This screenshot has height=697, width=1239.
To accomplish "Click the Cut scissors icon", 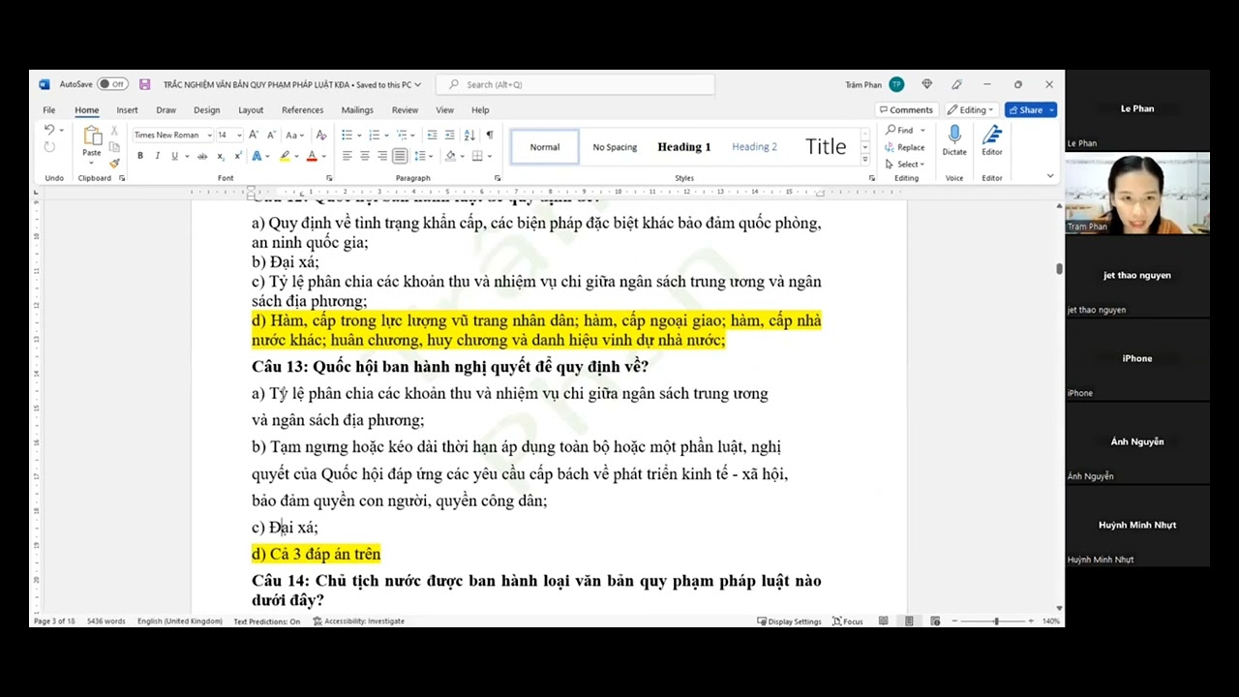I will coord(114,131).
